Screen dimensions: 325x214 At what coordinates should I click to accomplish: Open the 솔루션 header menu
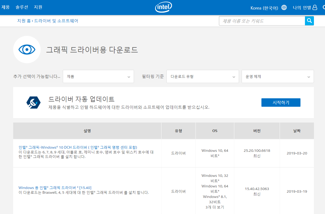22,7
